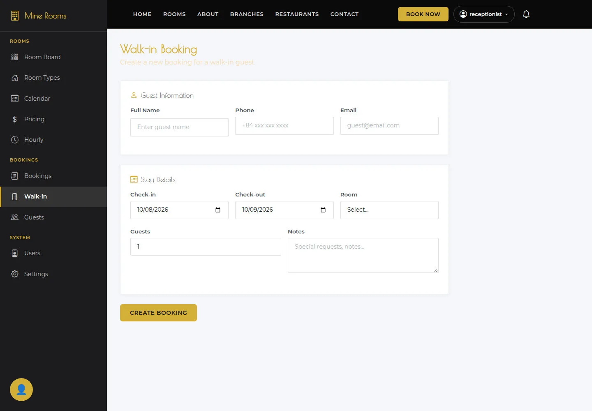The image size is (592, 411).
Task: Click the Calendar sidebar icon
Action: point(15,99)
